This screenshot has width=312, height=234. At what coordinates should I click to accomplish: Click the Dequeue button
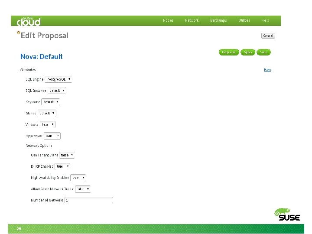click(229, 52)
